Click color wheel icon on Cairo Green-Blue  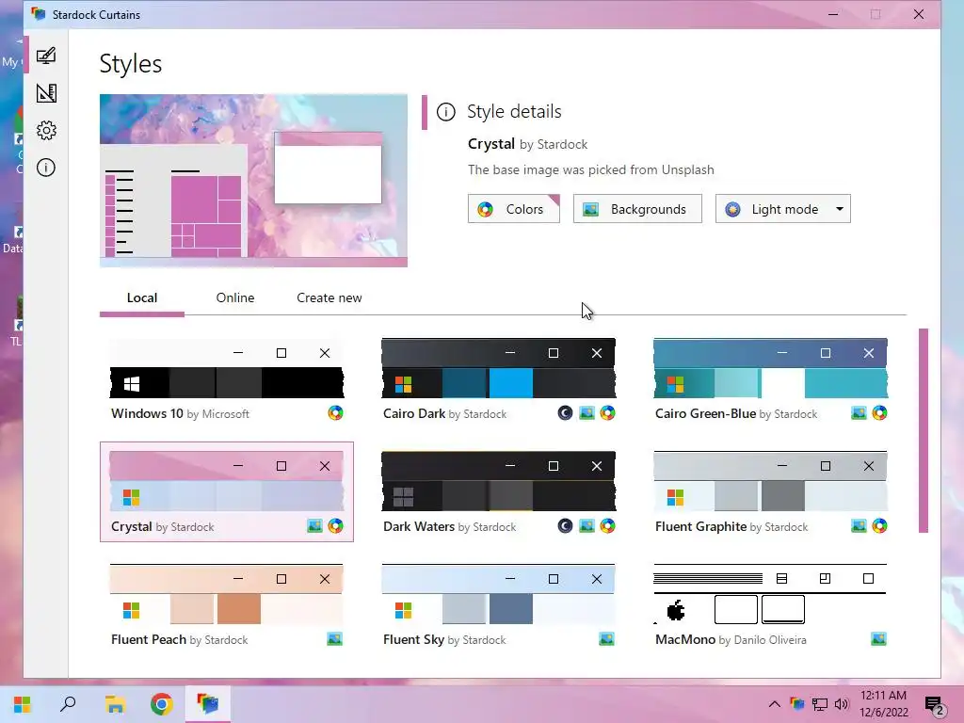[x=879, y=413]
